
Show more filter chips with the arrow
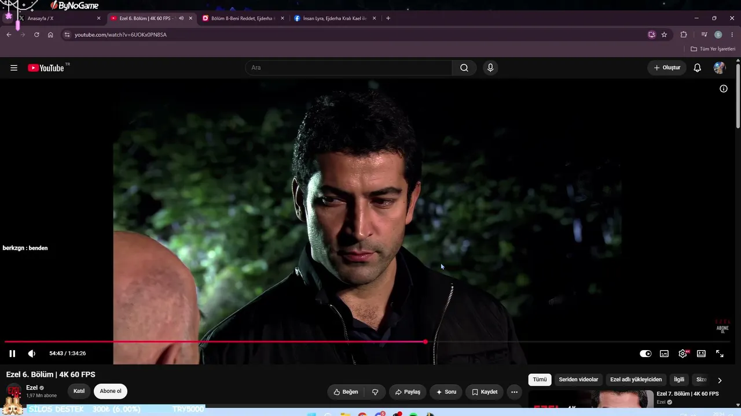(720, 380)
